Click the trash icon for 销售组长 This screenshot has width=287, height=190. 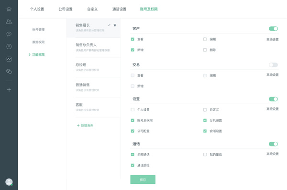pos(115,25)
